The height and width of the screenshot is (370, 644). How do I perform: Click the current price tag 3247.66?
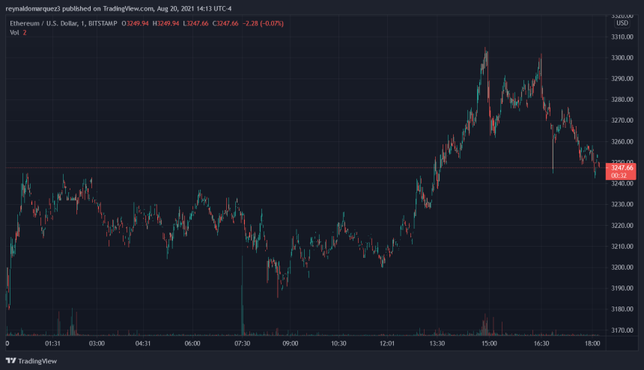622,168
